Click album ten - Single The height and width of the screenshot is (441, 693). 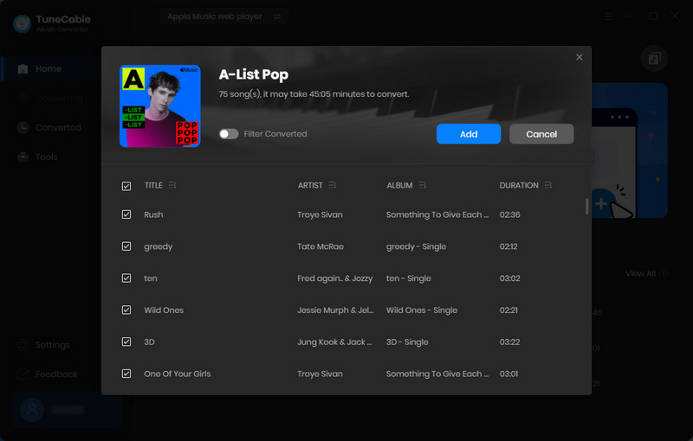[408, 278]
